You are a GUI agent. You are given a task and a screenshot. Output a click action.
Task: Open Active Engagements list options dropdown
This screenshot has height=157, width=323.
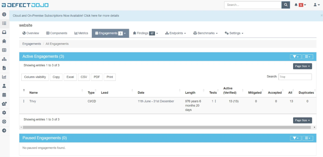tap(307, 57)
